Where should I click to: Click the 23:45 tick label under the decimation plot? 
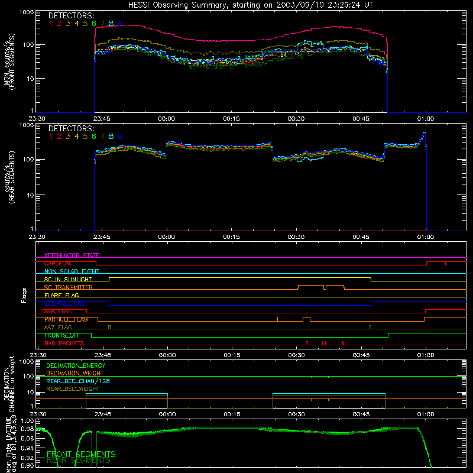(x=102, y=414)
